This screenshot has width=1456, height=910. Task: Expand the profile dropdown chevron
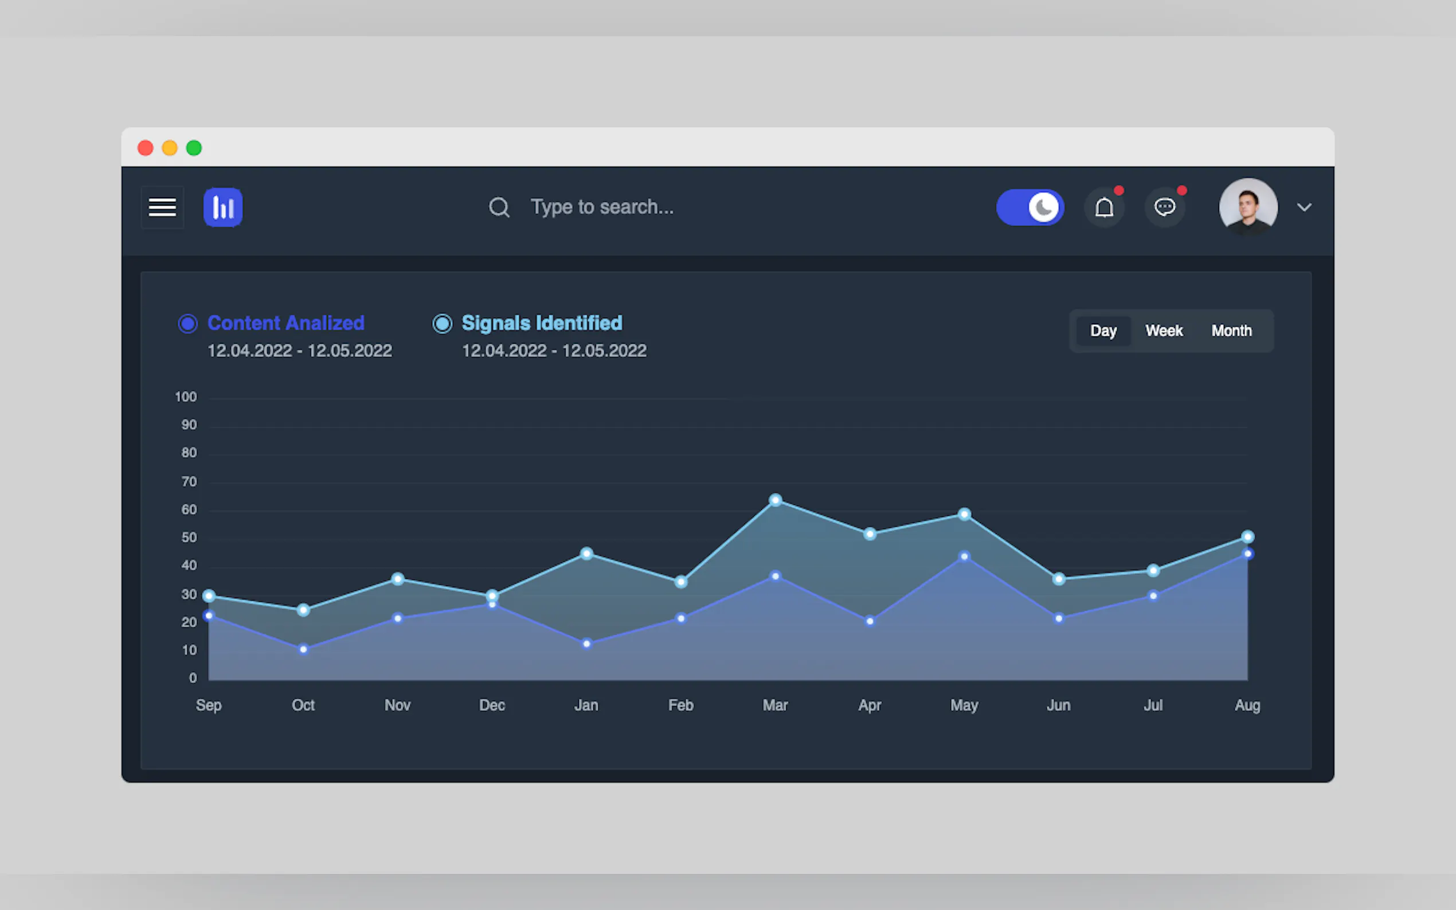[1304, 207]
